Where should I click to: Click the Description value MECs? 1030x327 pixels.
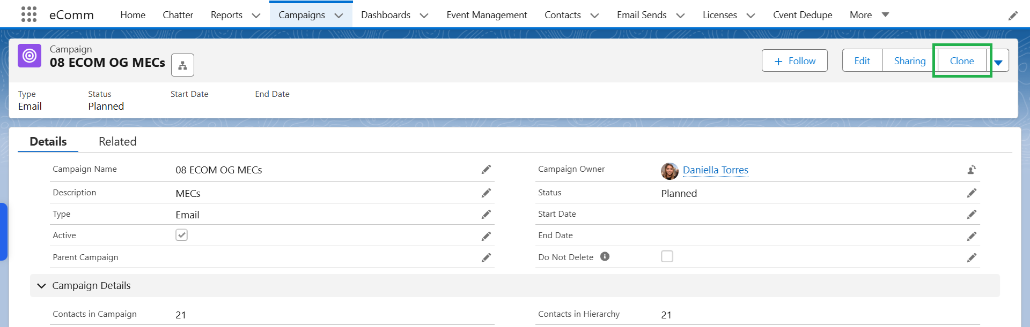[x=188, y=193]
